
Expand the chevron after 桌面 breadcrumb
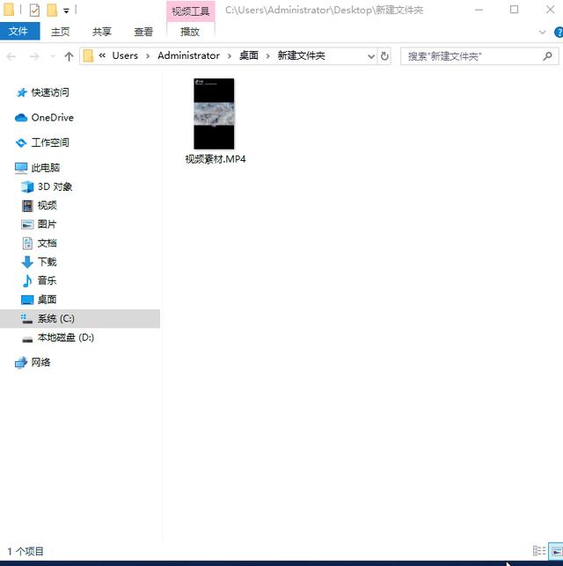[267, 56]
